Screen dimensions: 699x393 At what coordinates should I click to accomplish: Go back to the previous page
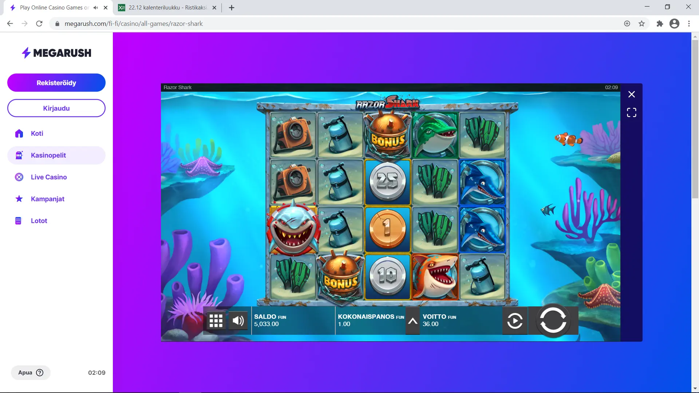(10, 24)
